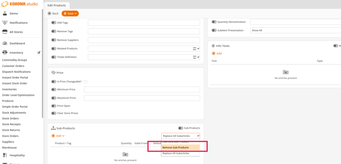Viewport: 341px width, 164px height.
Task: Open the Subitem Presentation Show All dropdown
Action: [x=296, y=30]
